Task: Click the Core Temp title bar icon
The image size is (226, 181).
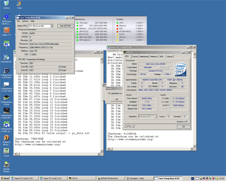Action: click(x=18, y=18)
